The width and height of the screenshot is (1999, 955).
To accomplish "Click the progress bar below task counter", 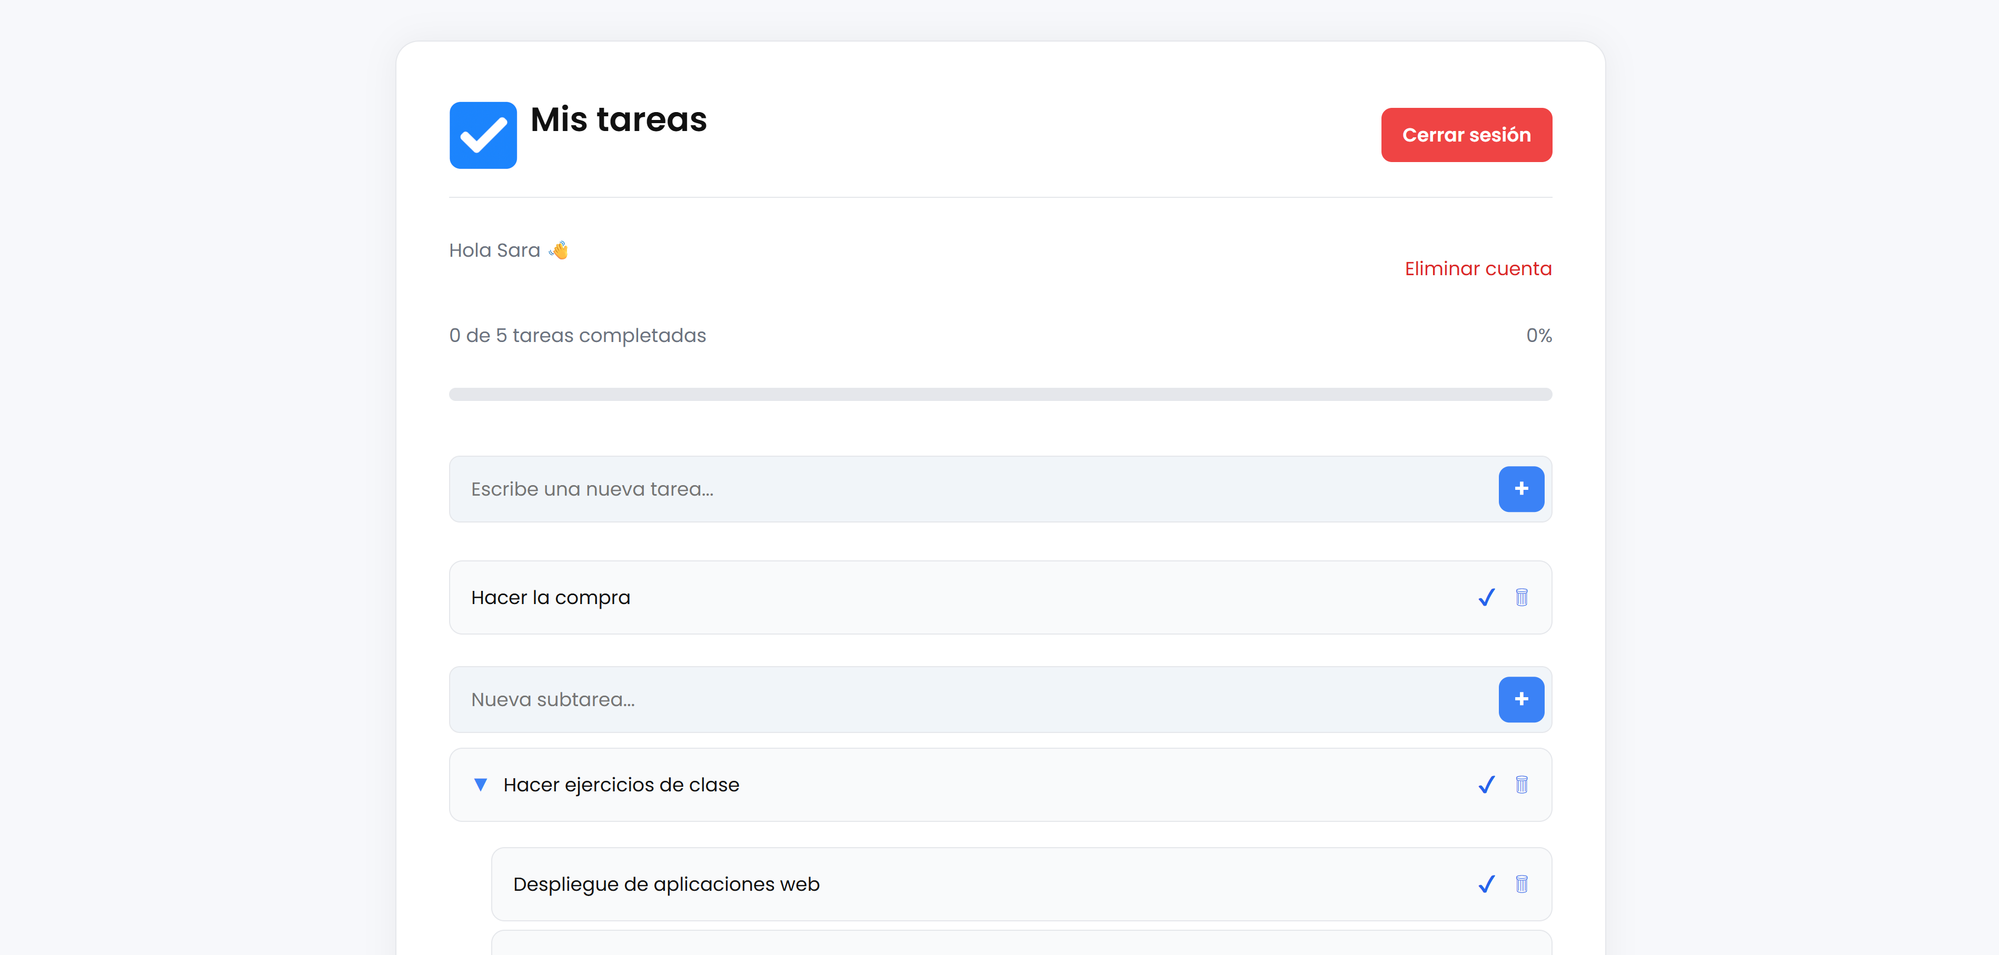I will [1000, 394].
